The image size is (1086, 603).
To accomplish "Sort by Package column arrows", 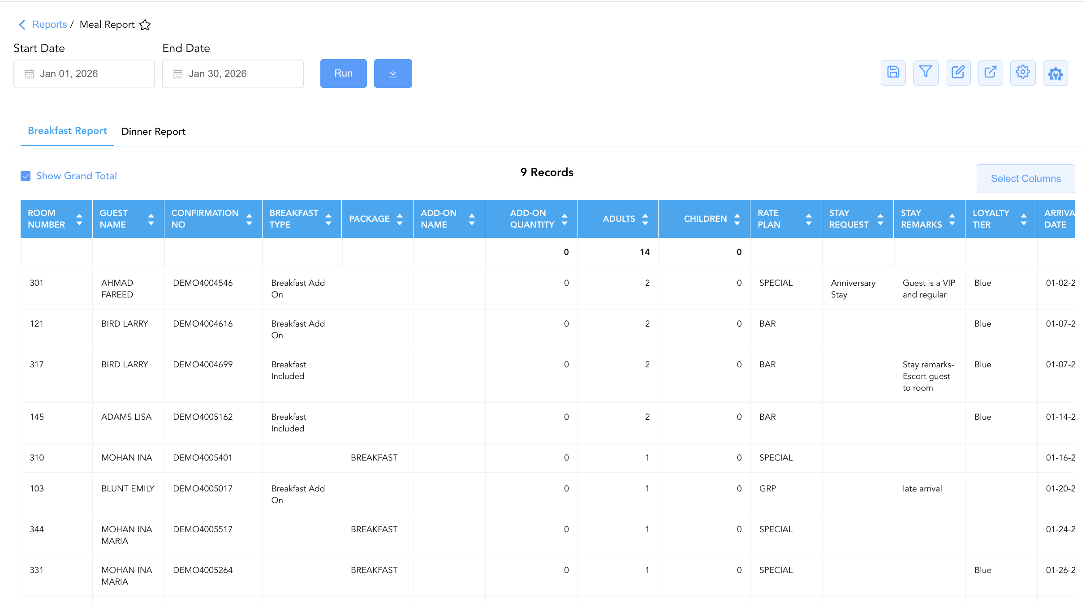I will pos(400,219).
